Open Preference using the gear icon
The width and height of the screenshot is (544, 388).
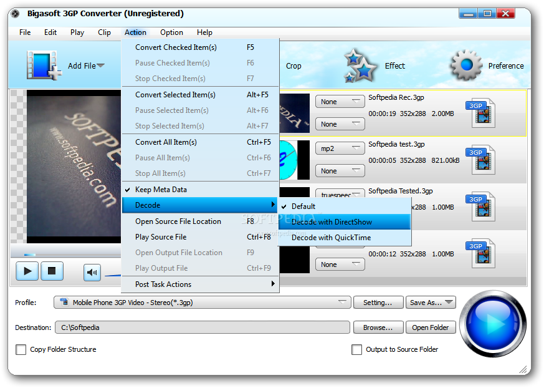point(466,65)
